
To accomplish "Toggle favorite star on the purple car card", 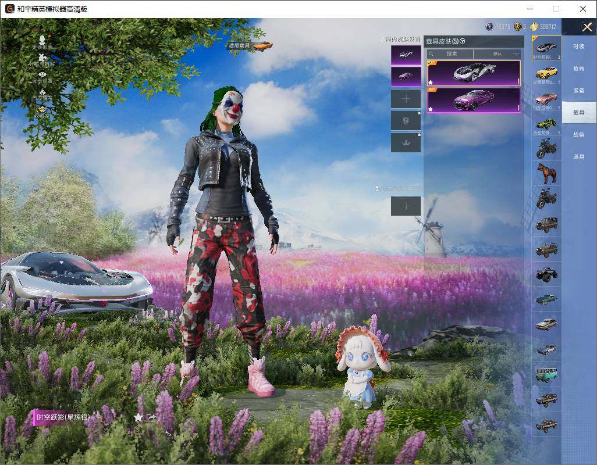I will (x=431, y=109).
